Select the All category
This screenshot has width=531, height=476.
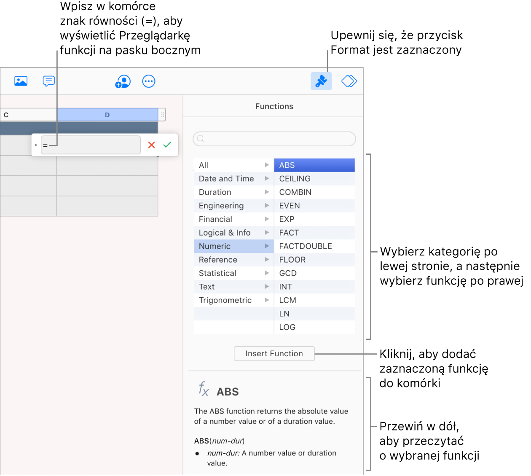(234, 165)
